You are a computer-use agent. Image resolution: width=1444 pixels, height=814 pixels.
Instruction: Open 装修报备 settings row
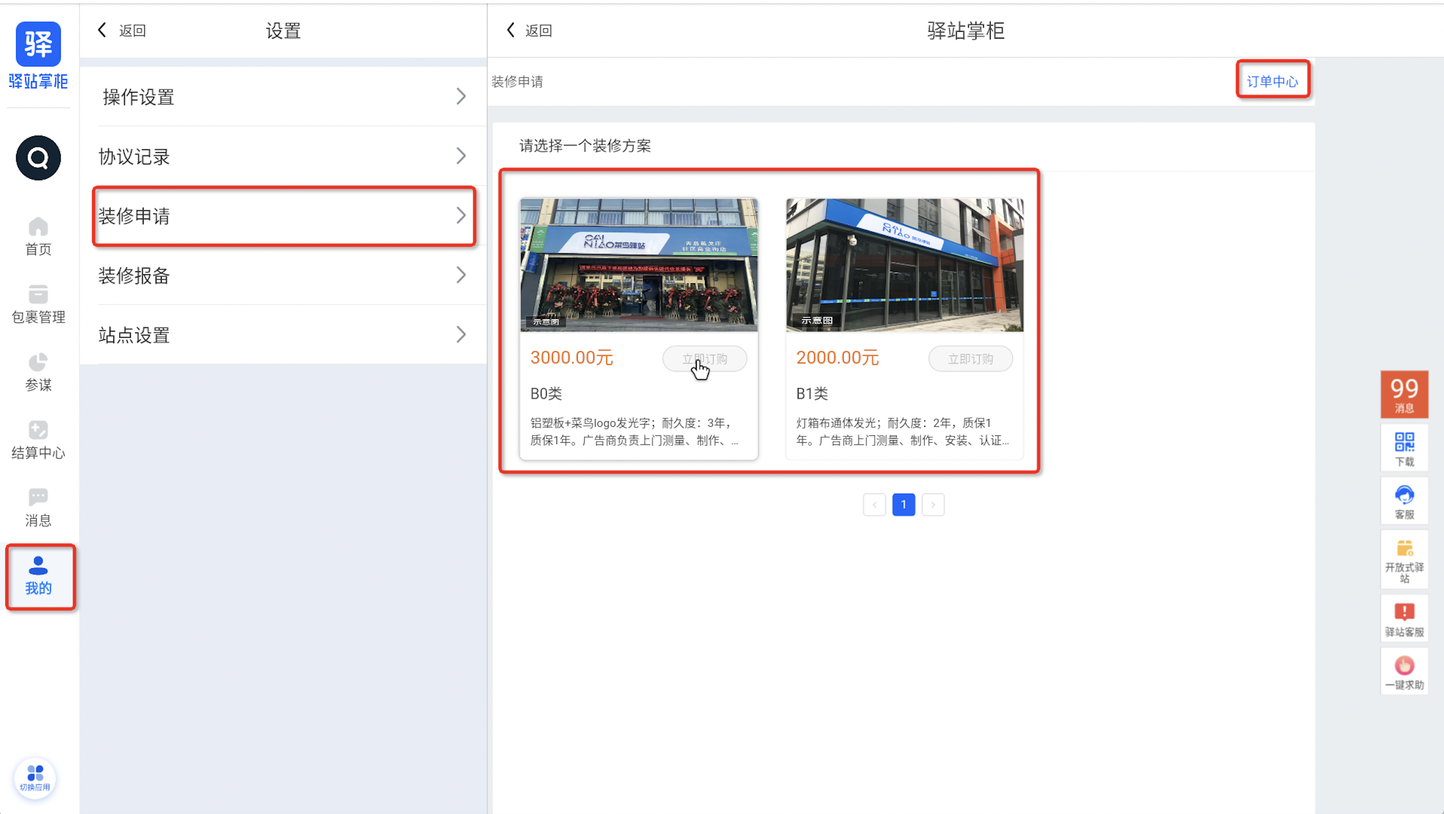(x=284, y=275)
